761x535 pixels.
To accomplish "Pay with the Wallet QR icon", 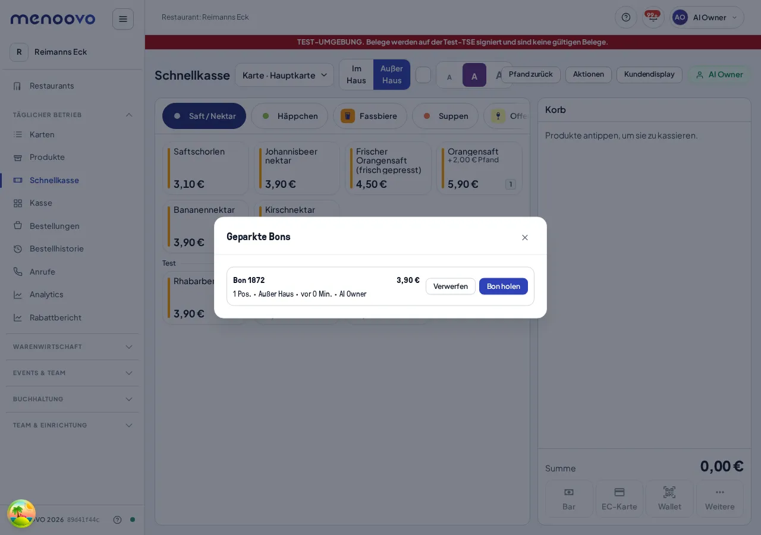I will click(669, 499).
